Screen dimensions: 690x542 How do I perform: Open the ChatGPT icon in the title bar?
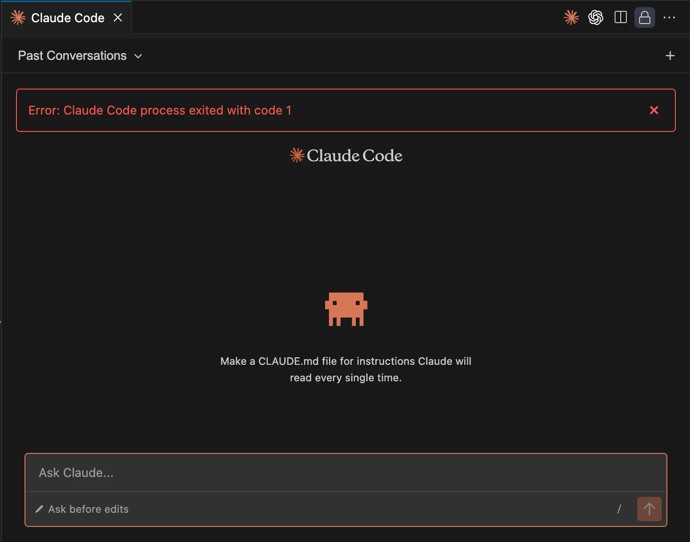click(x=596, y=18)
